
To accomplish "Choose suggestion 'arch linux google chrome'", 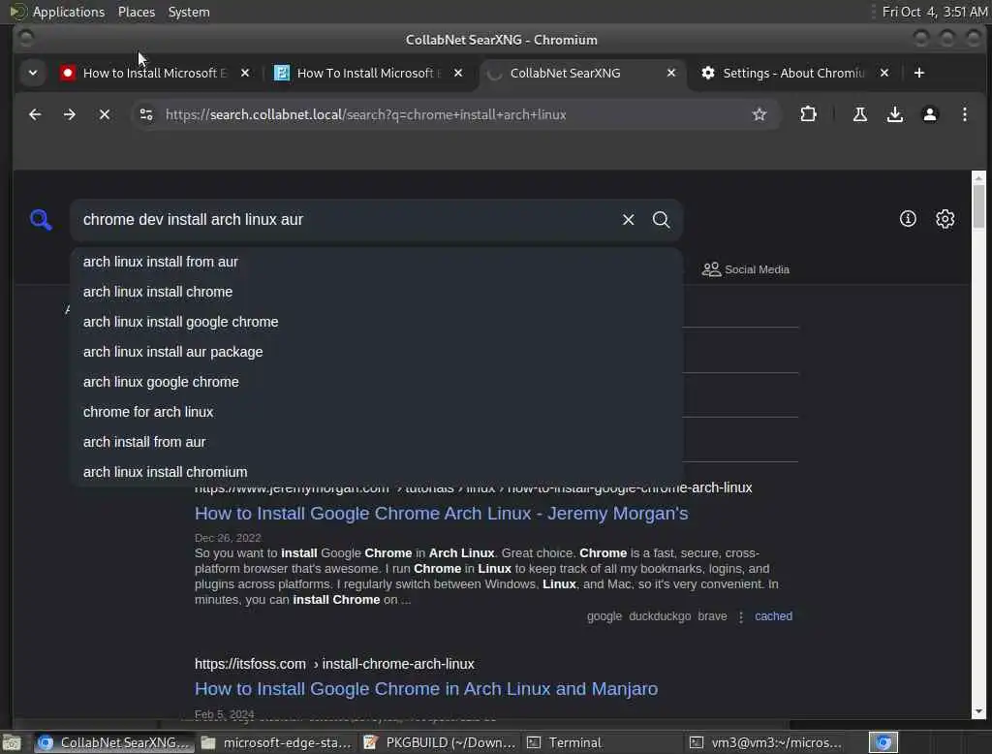I will [377, 383].
